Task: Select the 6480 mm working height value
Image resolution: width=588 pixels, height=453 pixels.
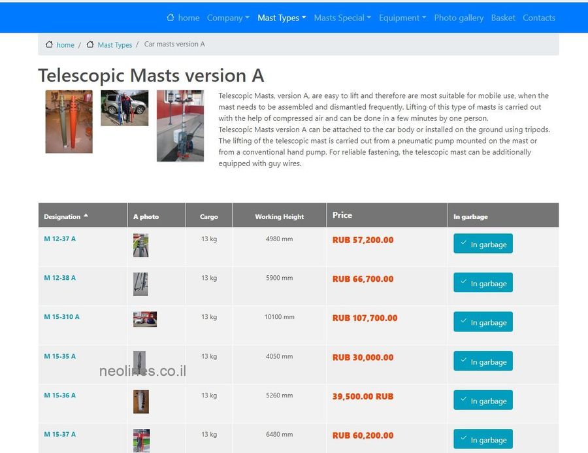Action: tap(280, 434)
